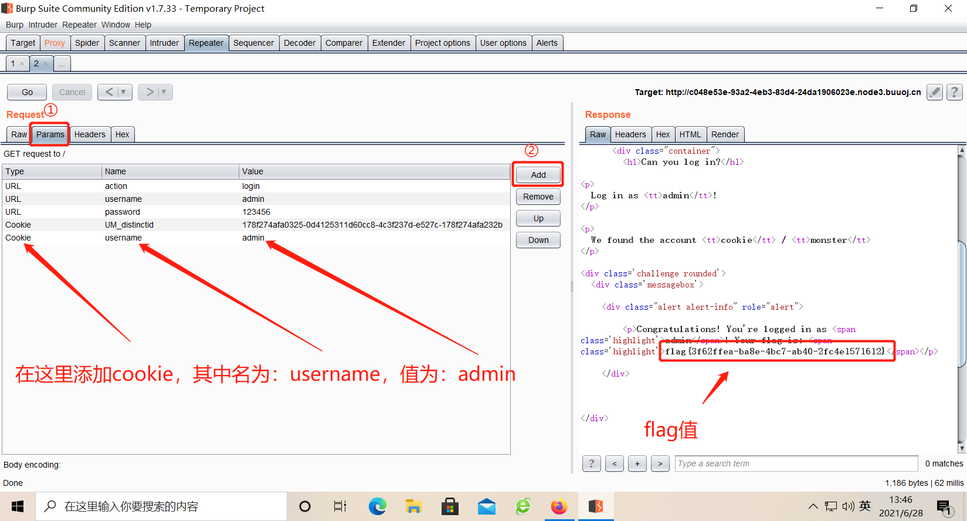This screenshot has width=967, height=521.
Task: Switch to Burp Suite taskbar icon
Action: pos(596,506)
